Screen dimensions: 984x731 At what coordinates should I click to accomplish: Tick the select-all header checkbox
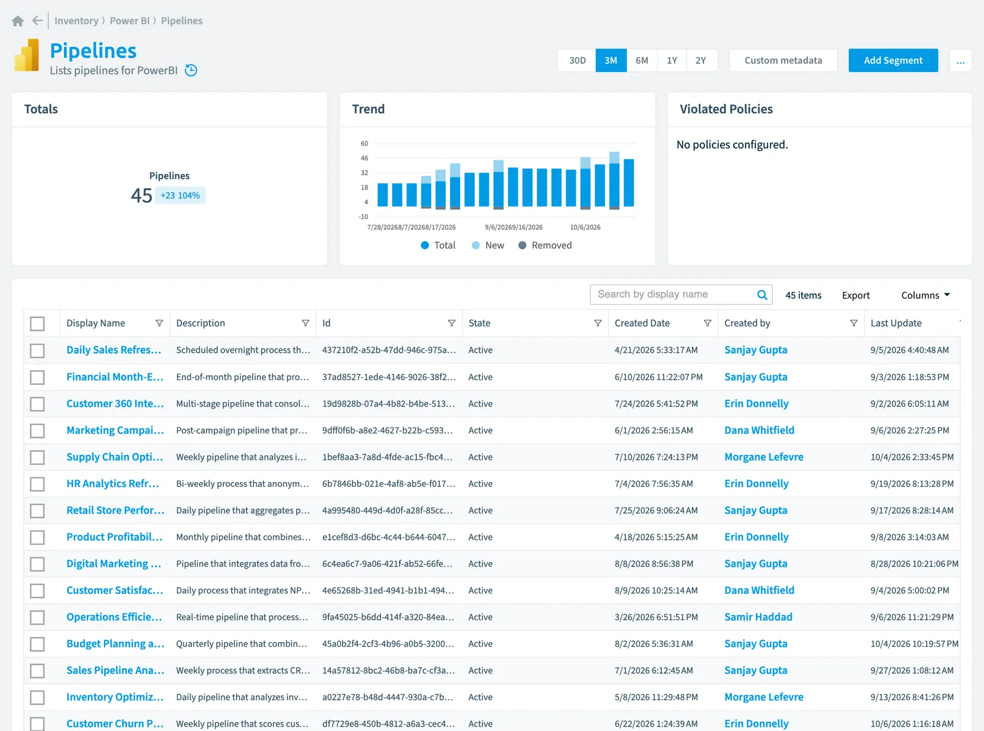38,323
